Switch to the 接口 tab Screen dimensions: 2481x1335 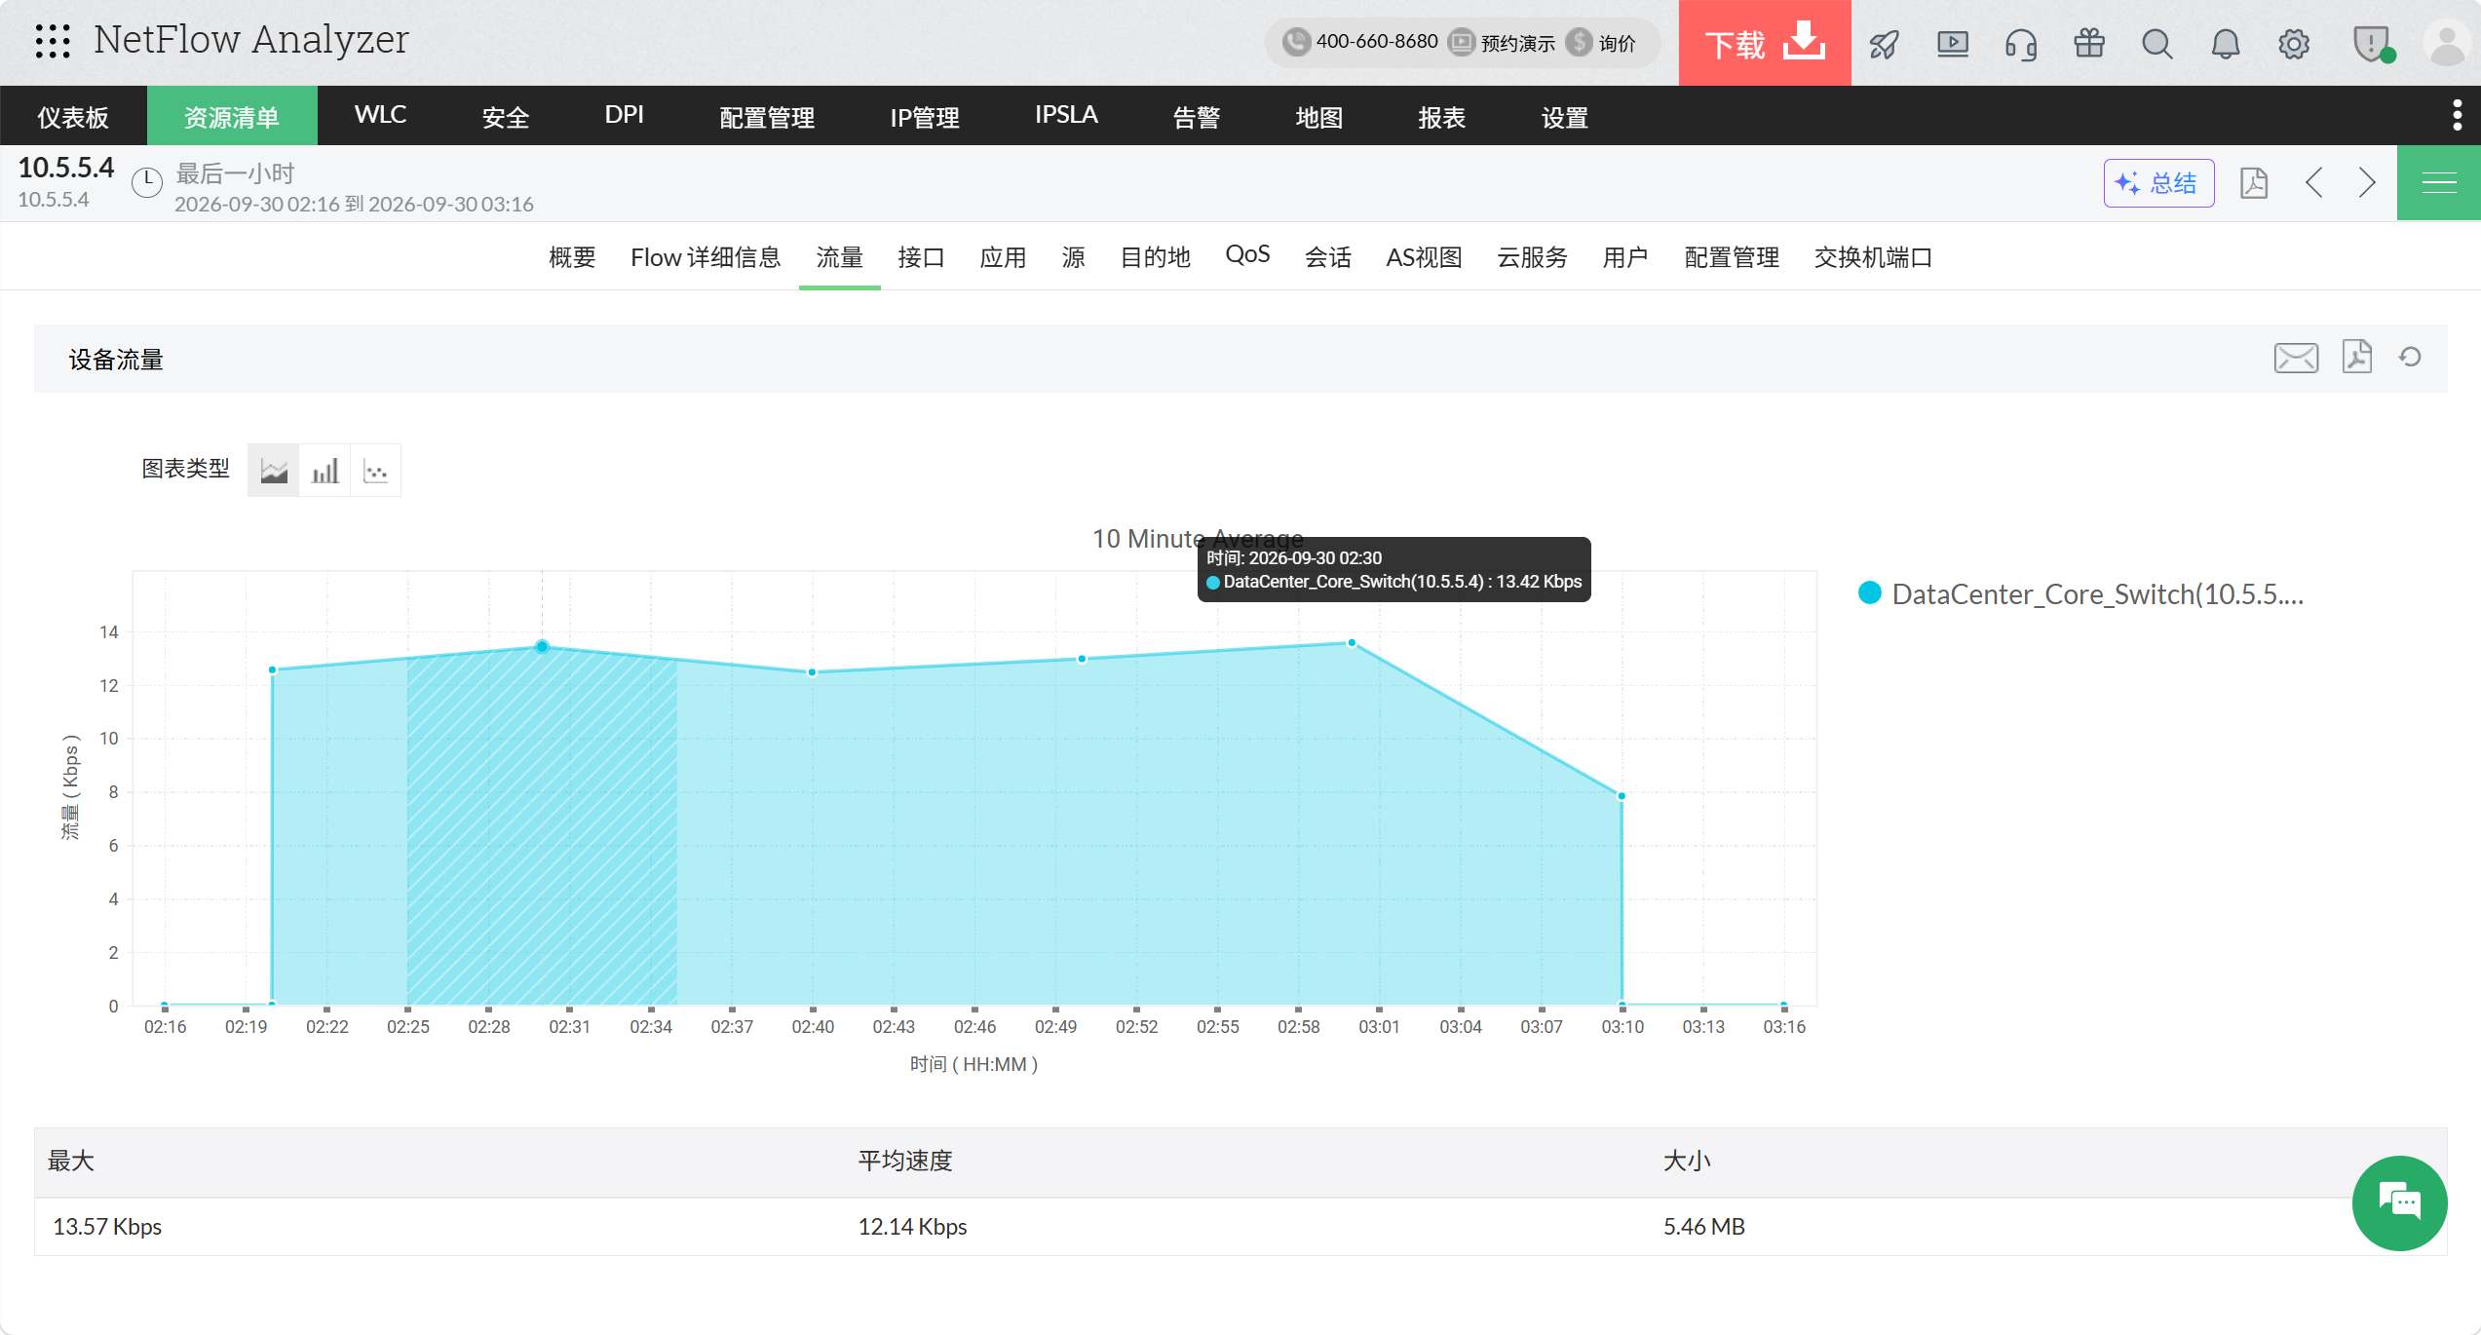pyautogui.click(x=921, y=257)
